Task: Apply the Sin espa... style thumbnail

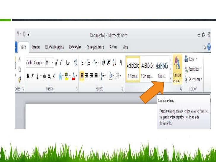Action: (x=147, y=69)
